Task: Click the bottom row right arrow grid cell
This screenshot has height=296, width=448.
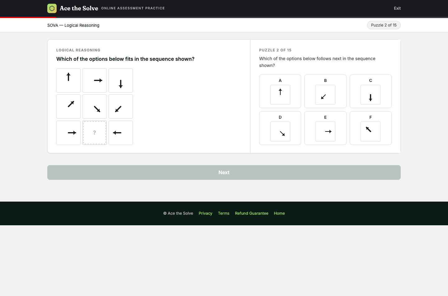Action: click(x=68, y=133)
